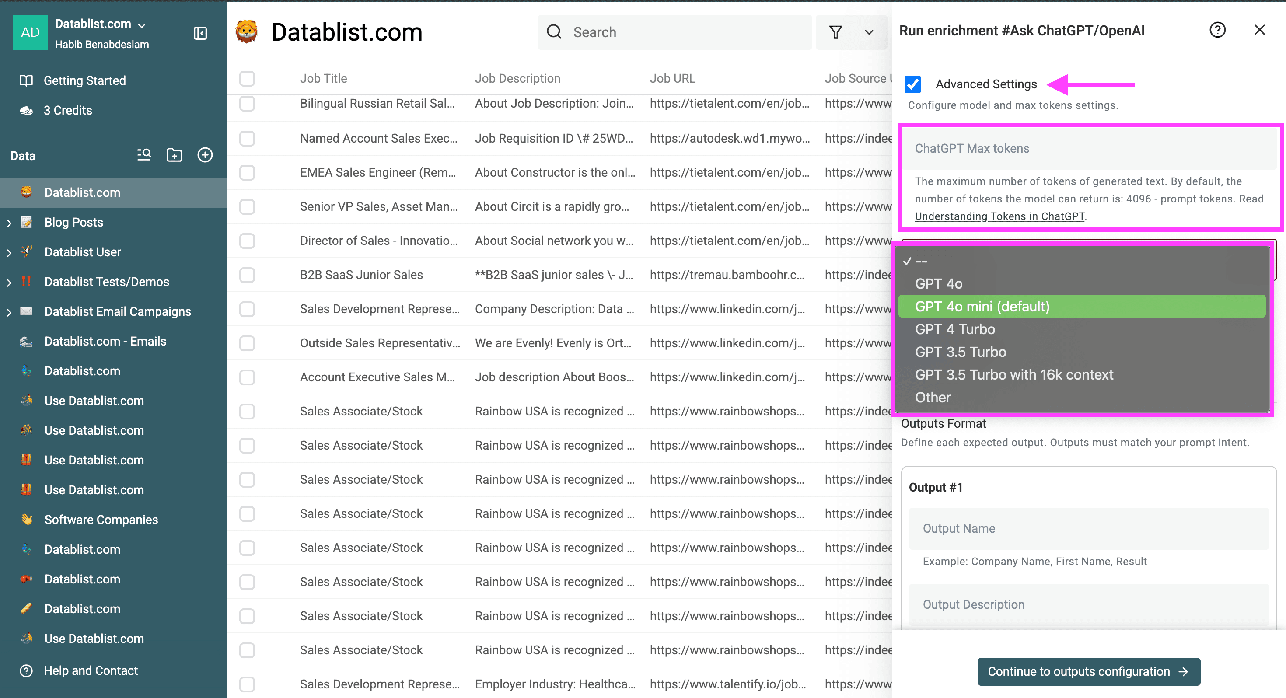The image size is (1286, 698).
Task: Close the Run enrichment panel
Action: pos(1260,30)
